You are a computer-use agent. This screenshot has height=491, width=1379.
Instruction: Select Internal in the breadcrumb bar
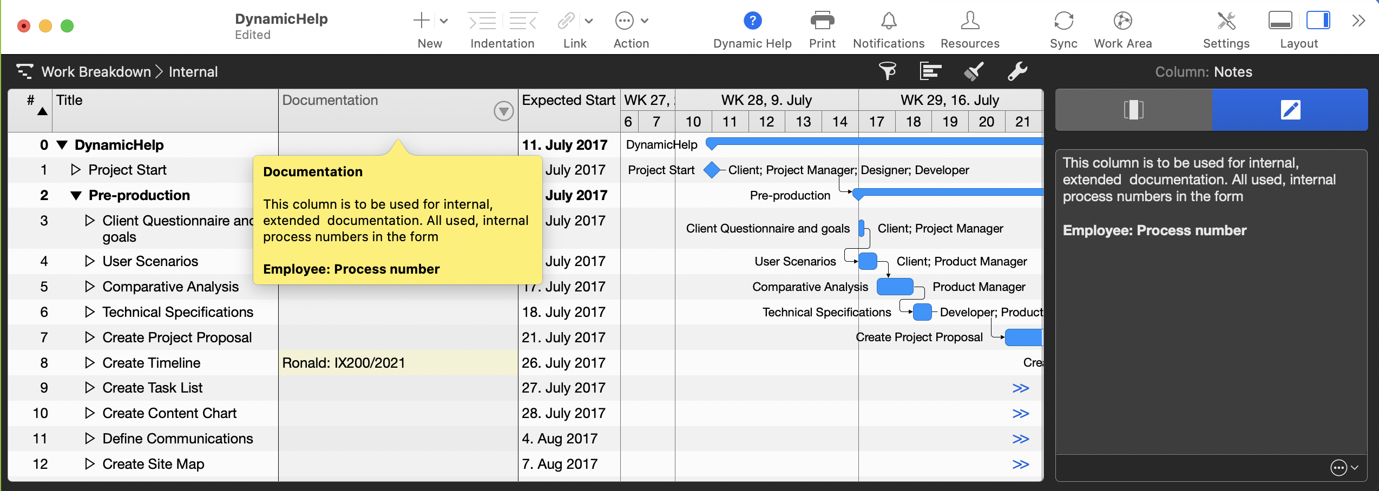193,71
